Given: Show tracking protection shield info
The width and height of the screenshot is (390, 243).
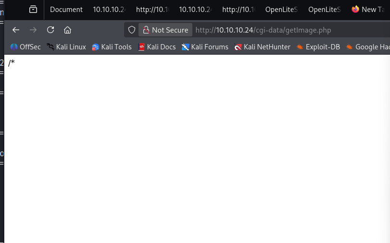Looking at the screenshot, I should 132,30.
